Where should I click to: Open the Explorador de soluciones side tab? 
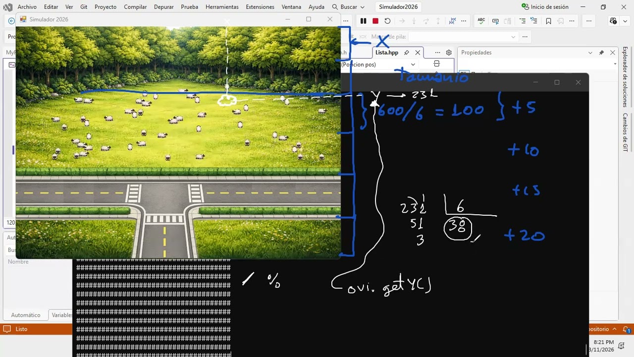click(x=625, y=77)
